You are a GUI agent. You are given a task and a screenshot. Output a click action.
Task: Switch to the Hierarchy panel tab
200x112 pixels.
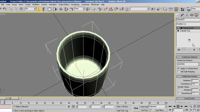point(187,15)
